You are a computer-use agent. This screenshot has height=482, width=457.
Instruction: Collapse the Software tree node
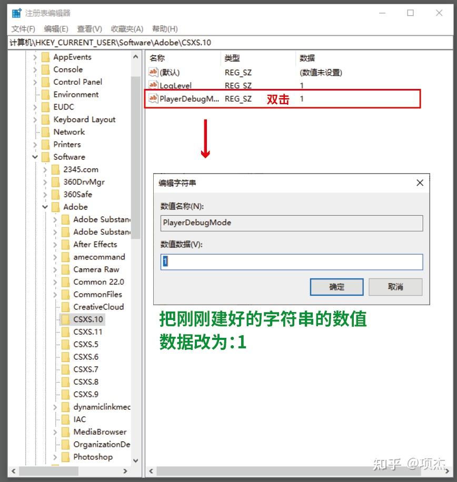35,157
